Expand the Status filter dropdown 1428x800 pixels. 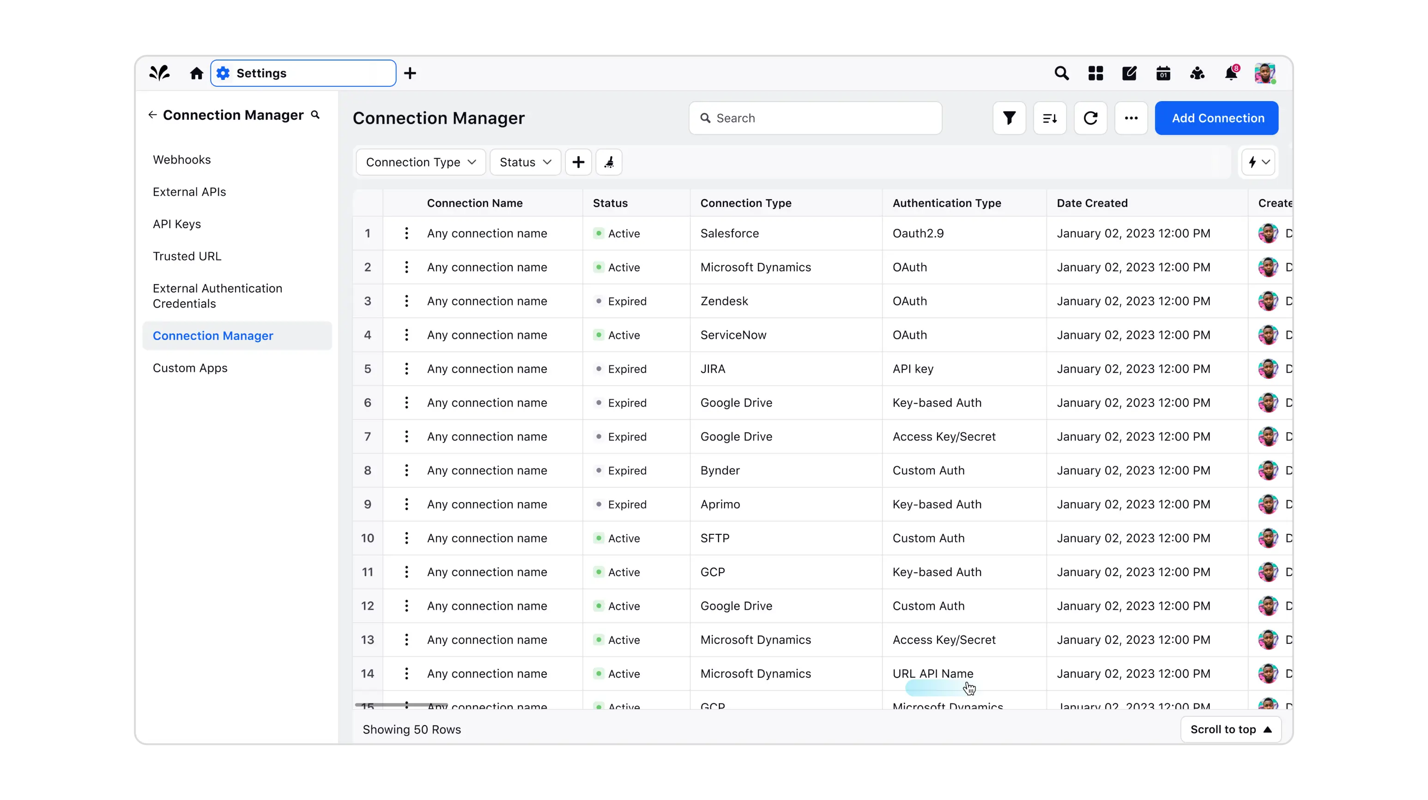point(525,163)
